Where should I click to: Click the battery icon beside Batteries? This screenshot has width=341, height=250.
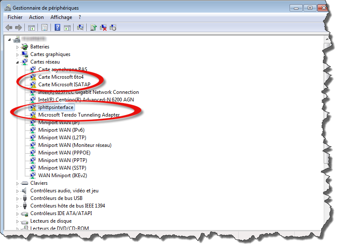point(25,47)
